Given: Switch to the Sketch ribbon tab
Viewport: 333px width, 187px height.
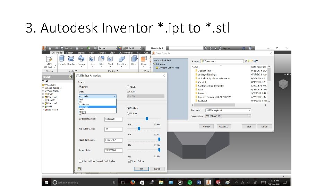Looking at the screenshot, I should coord(70,53).
